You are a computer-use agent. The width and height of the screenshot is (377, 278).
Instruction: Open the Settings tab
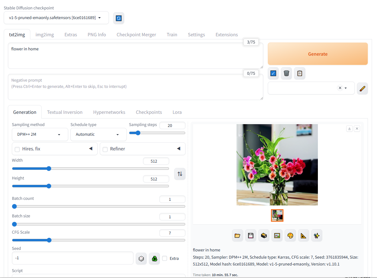coord(196,35)
